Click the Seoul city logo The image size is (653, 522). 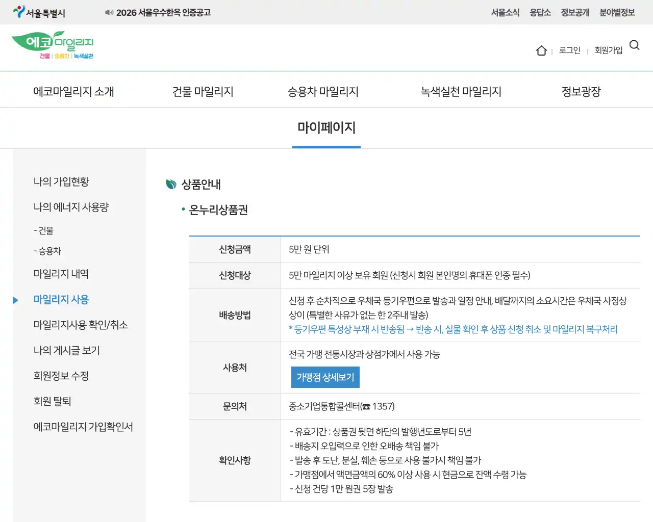click(x=39, y=12)
